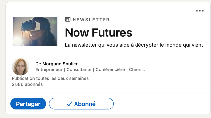The height and width of the screenshot is (118, 211).
Task: Open the Now Futures newsletter title
Action: tap(98, 33)
